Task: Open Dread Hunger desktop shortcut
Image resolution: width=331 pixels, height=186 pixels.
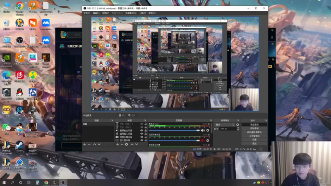Action: tap(46, 60)
